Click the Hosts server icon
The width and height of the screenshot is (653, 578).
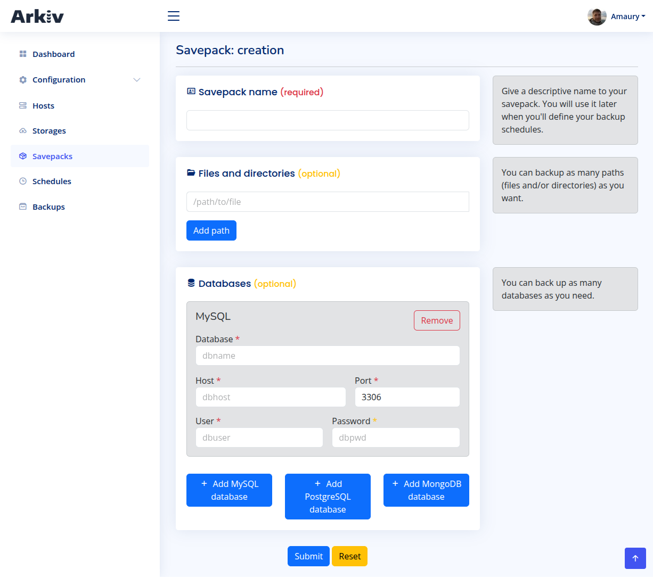click(x=23, y=106)
